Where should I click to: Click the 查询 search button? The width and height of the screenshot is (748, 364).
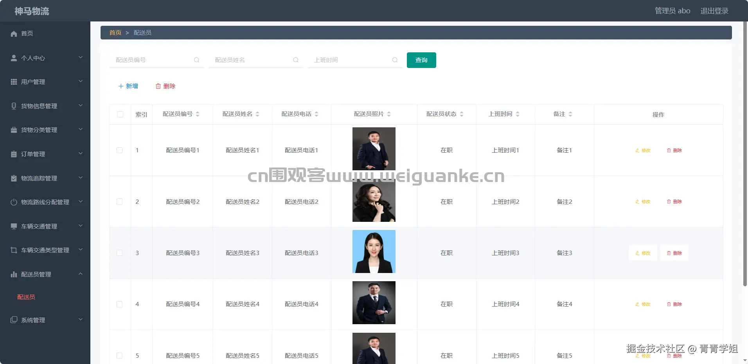coord(421,60)
